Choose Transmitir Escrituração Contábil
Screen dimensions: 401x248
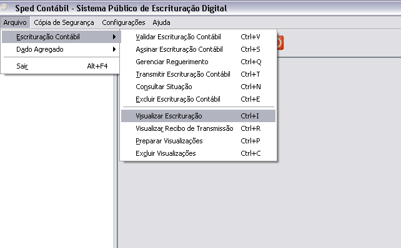(198, 74)
